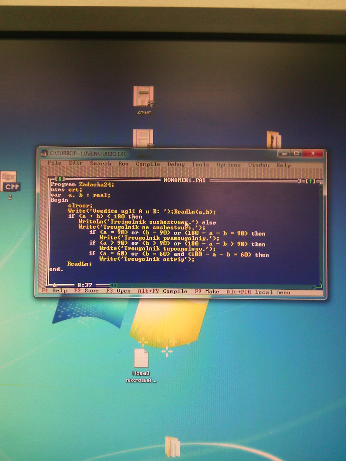Viewport: 346px width, 461px height.
Task: Select the Новый текстовый document icon
Action: pos(141,365)
